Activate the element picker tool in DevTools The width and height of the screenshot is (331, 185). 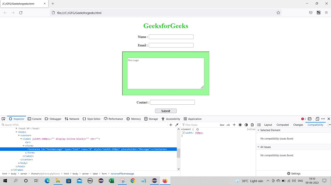pyautogui.click(x=3, y=119)
